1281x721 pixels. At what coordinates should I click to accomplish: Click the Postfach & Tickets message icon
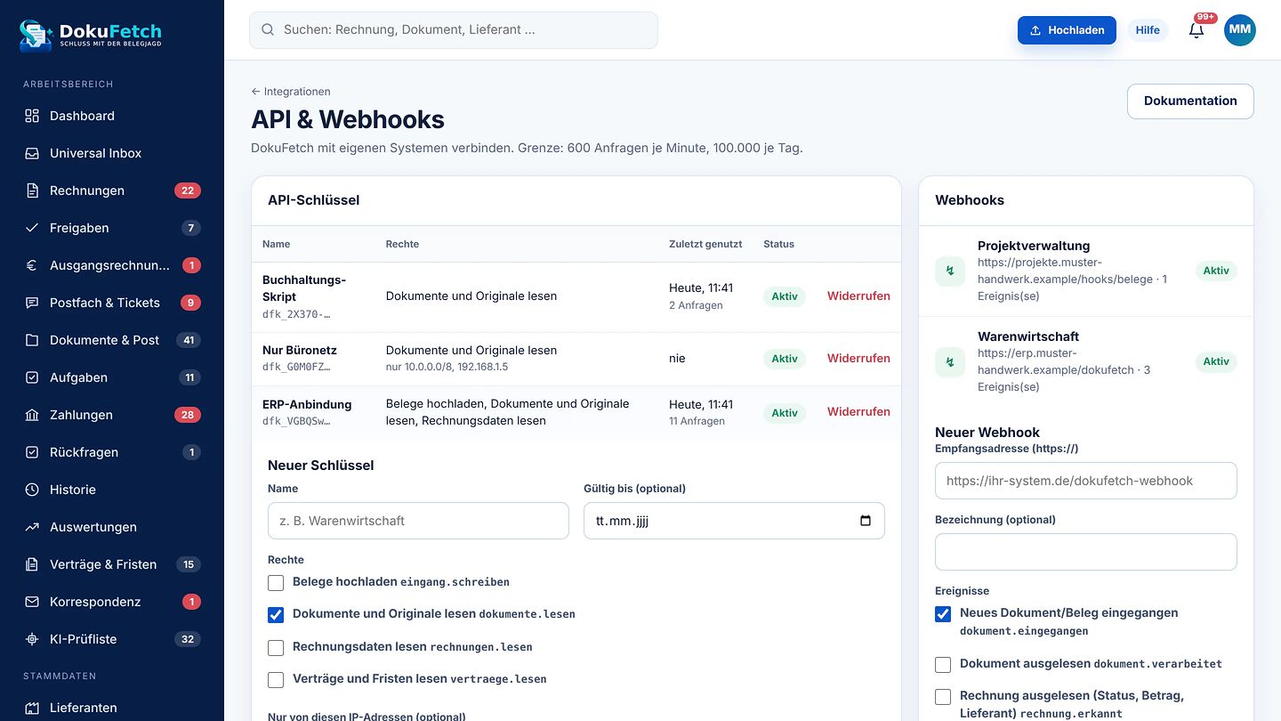click(x=32, y=303)
